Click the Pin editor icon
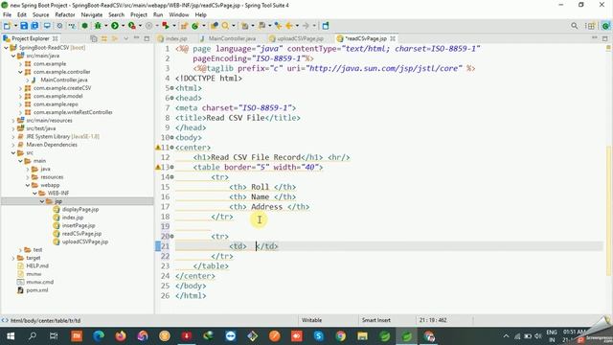Image resolution: width=613 pixels, height=345 pixels. click(326, 26)
